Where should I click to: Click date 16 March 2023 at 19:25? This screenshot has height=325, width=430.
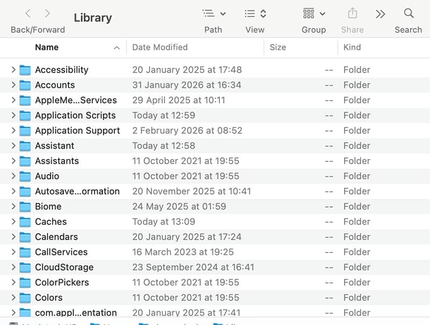(183, 252)
